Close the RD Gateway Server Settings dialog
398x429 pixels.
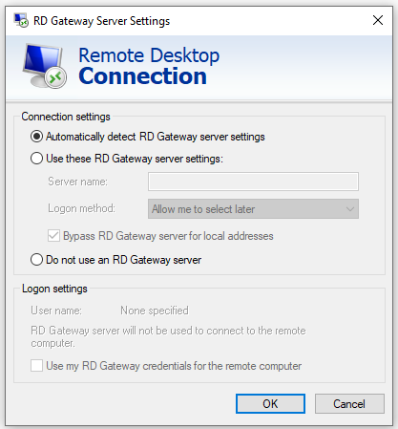(x=378, y=20)
